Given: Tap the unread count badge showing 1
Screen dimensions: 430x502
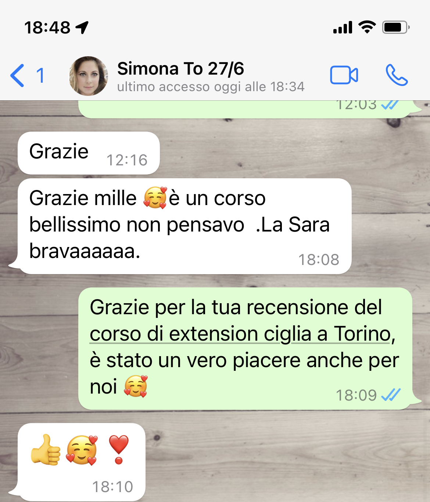Looking at the screenshot, I should pos(40,76).
